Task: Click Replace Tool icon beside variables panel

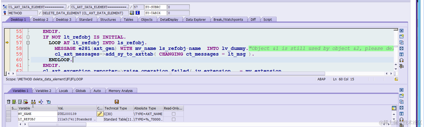Action: (401, 102)
